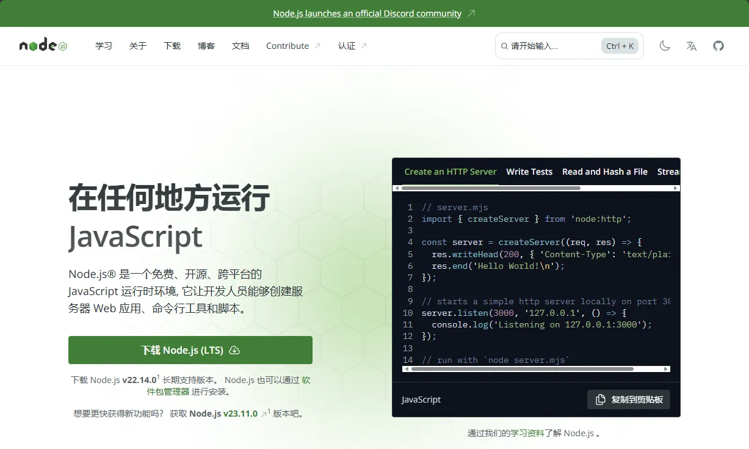Open the 学习 menu item
Screen dimensions: 749x449
(x=104, y=46)
